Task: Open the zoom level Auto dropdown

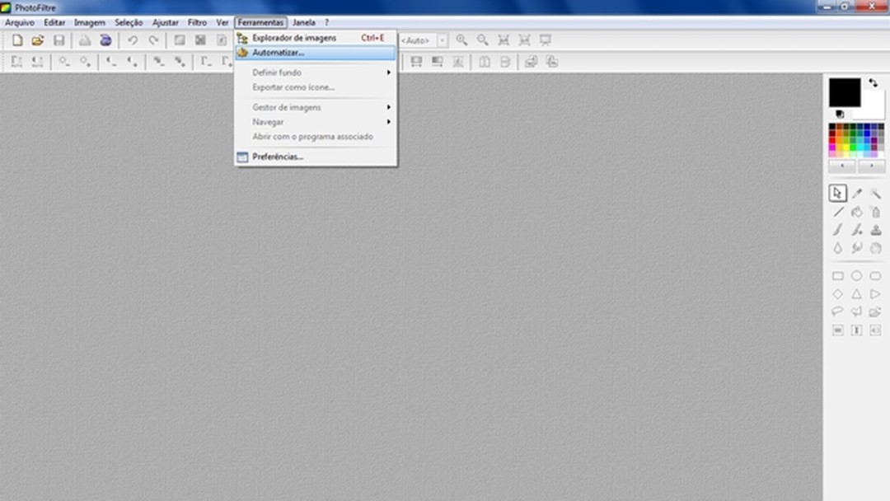Action: 443,40
